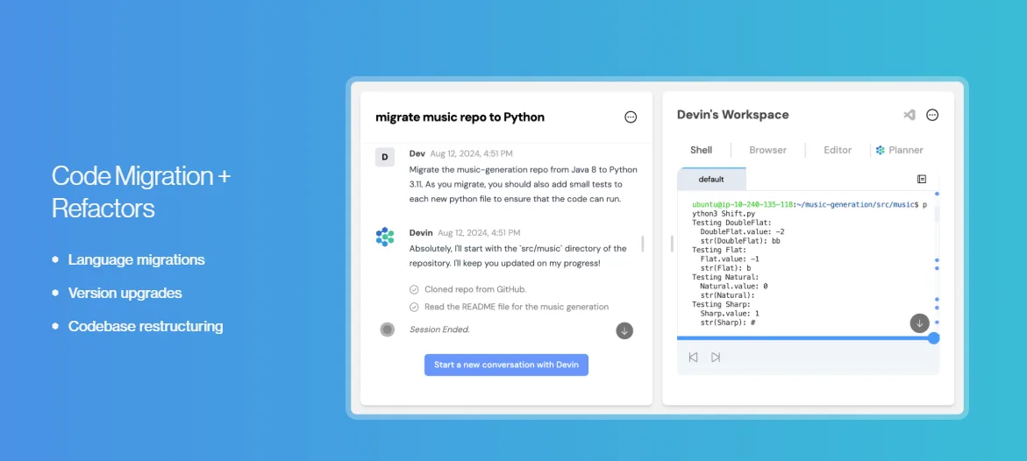Click the Read the README file step
The image size is (1027, 461).
tap(517, 307)
